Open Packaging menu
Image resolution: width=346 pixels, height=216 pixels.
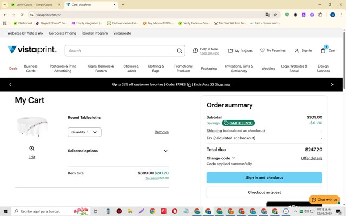(209, 69)
